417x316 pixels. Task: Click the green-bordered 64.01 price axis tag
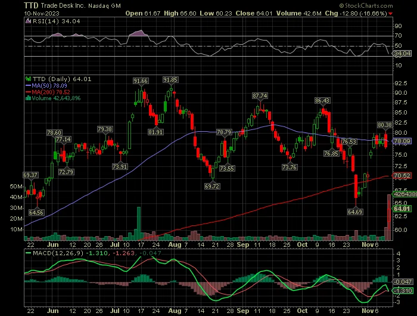402,209
